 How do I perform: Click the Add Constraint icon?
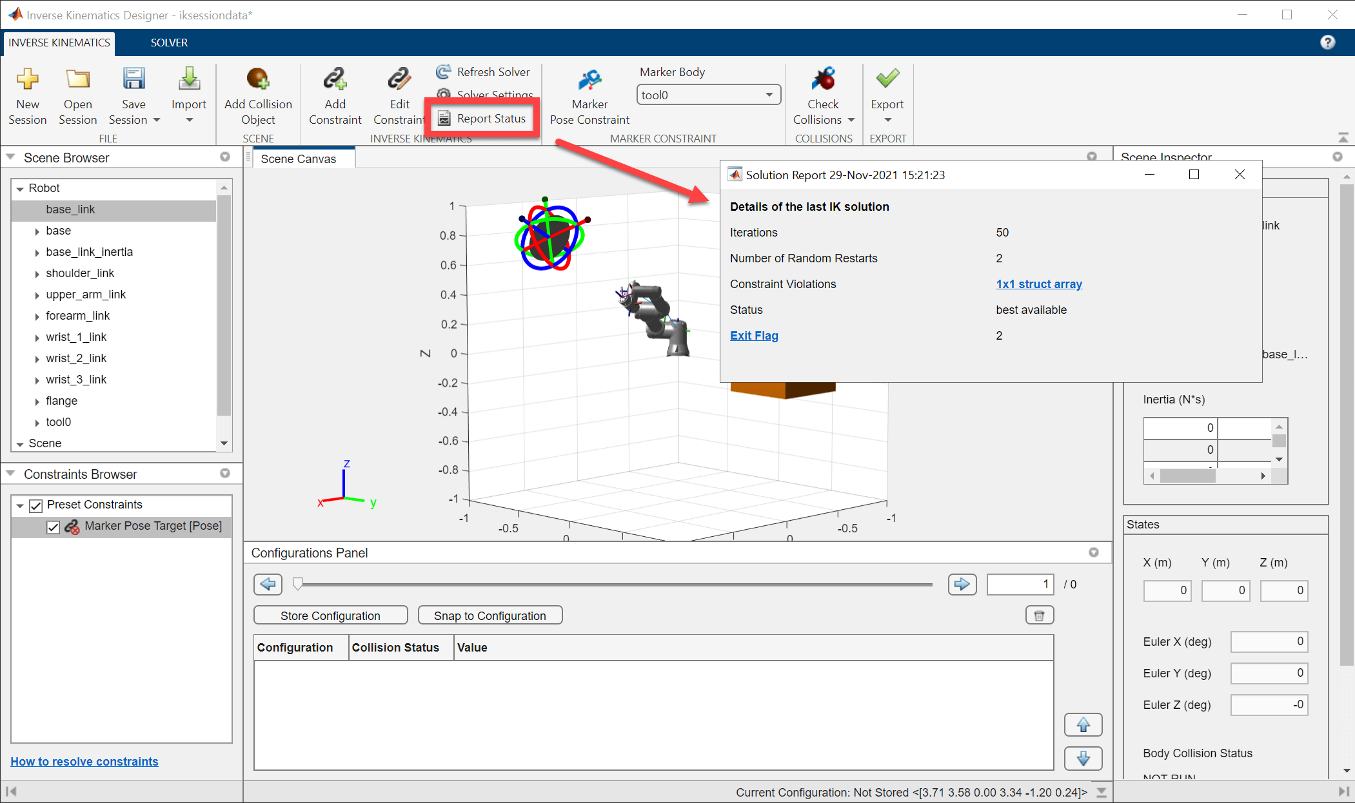click(x=335, y=79)
